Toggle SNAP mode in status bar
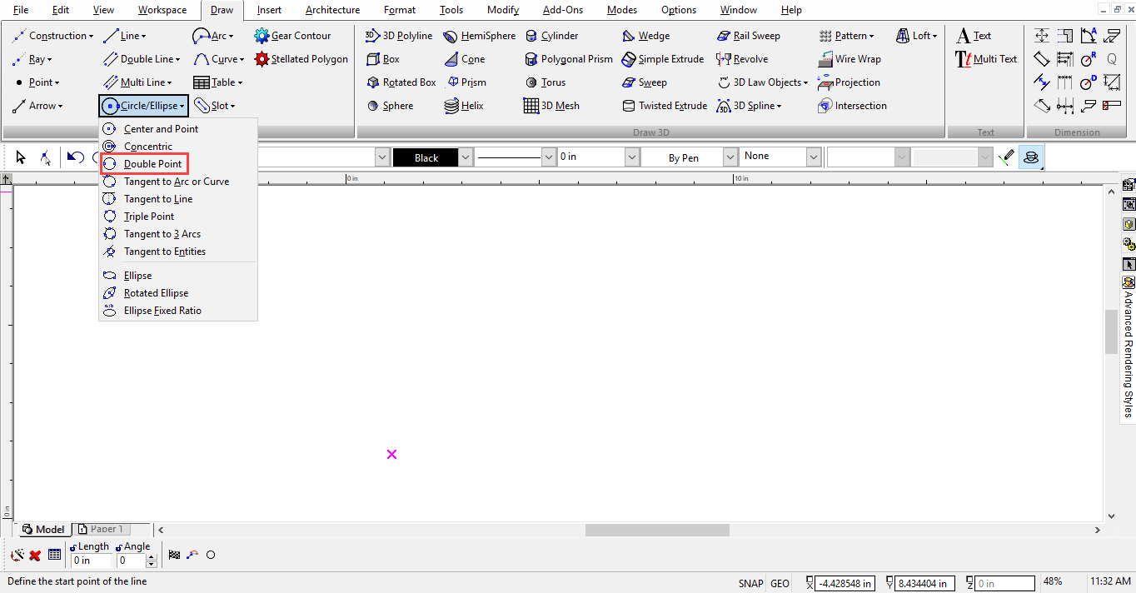This screenshot has width=1136, height=593. click(750, 583)
